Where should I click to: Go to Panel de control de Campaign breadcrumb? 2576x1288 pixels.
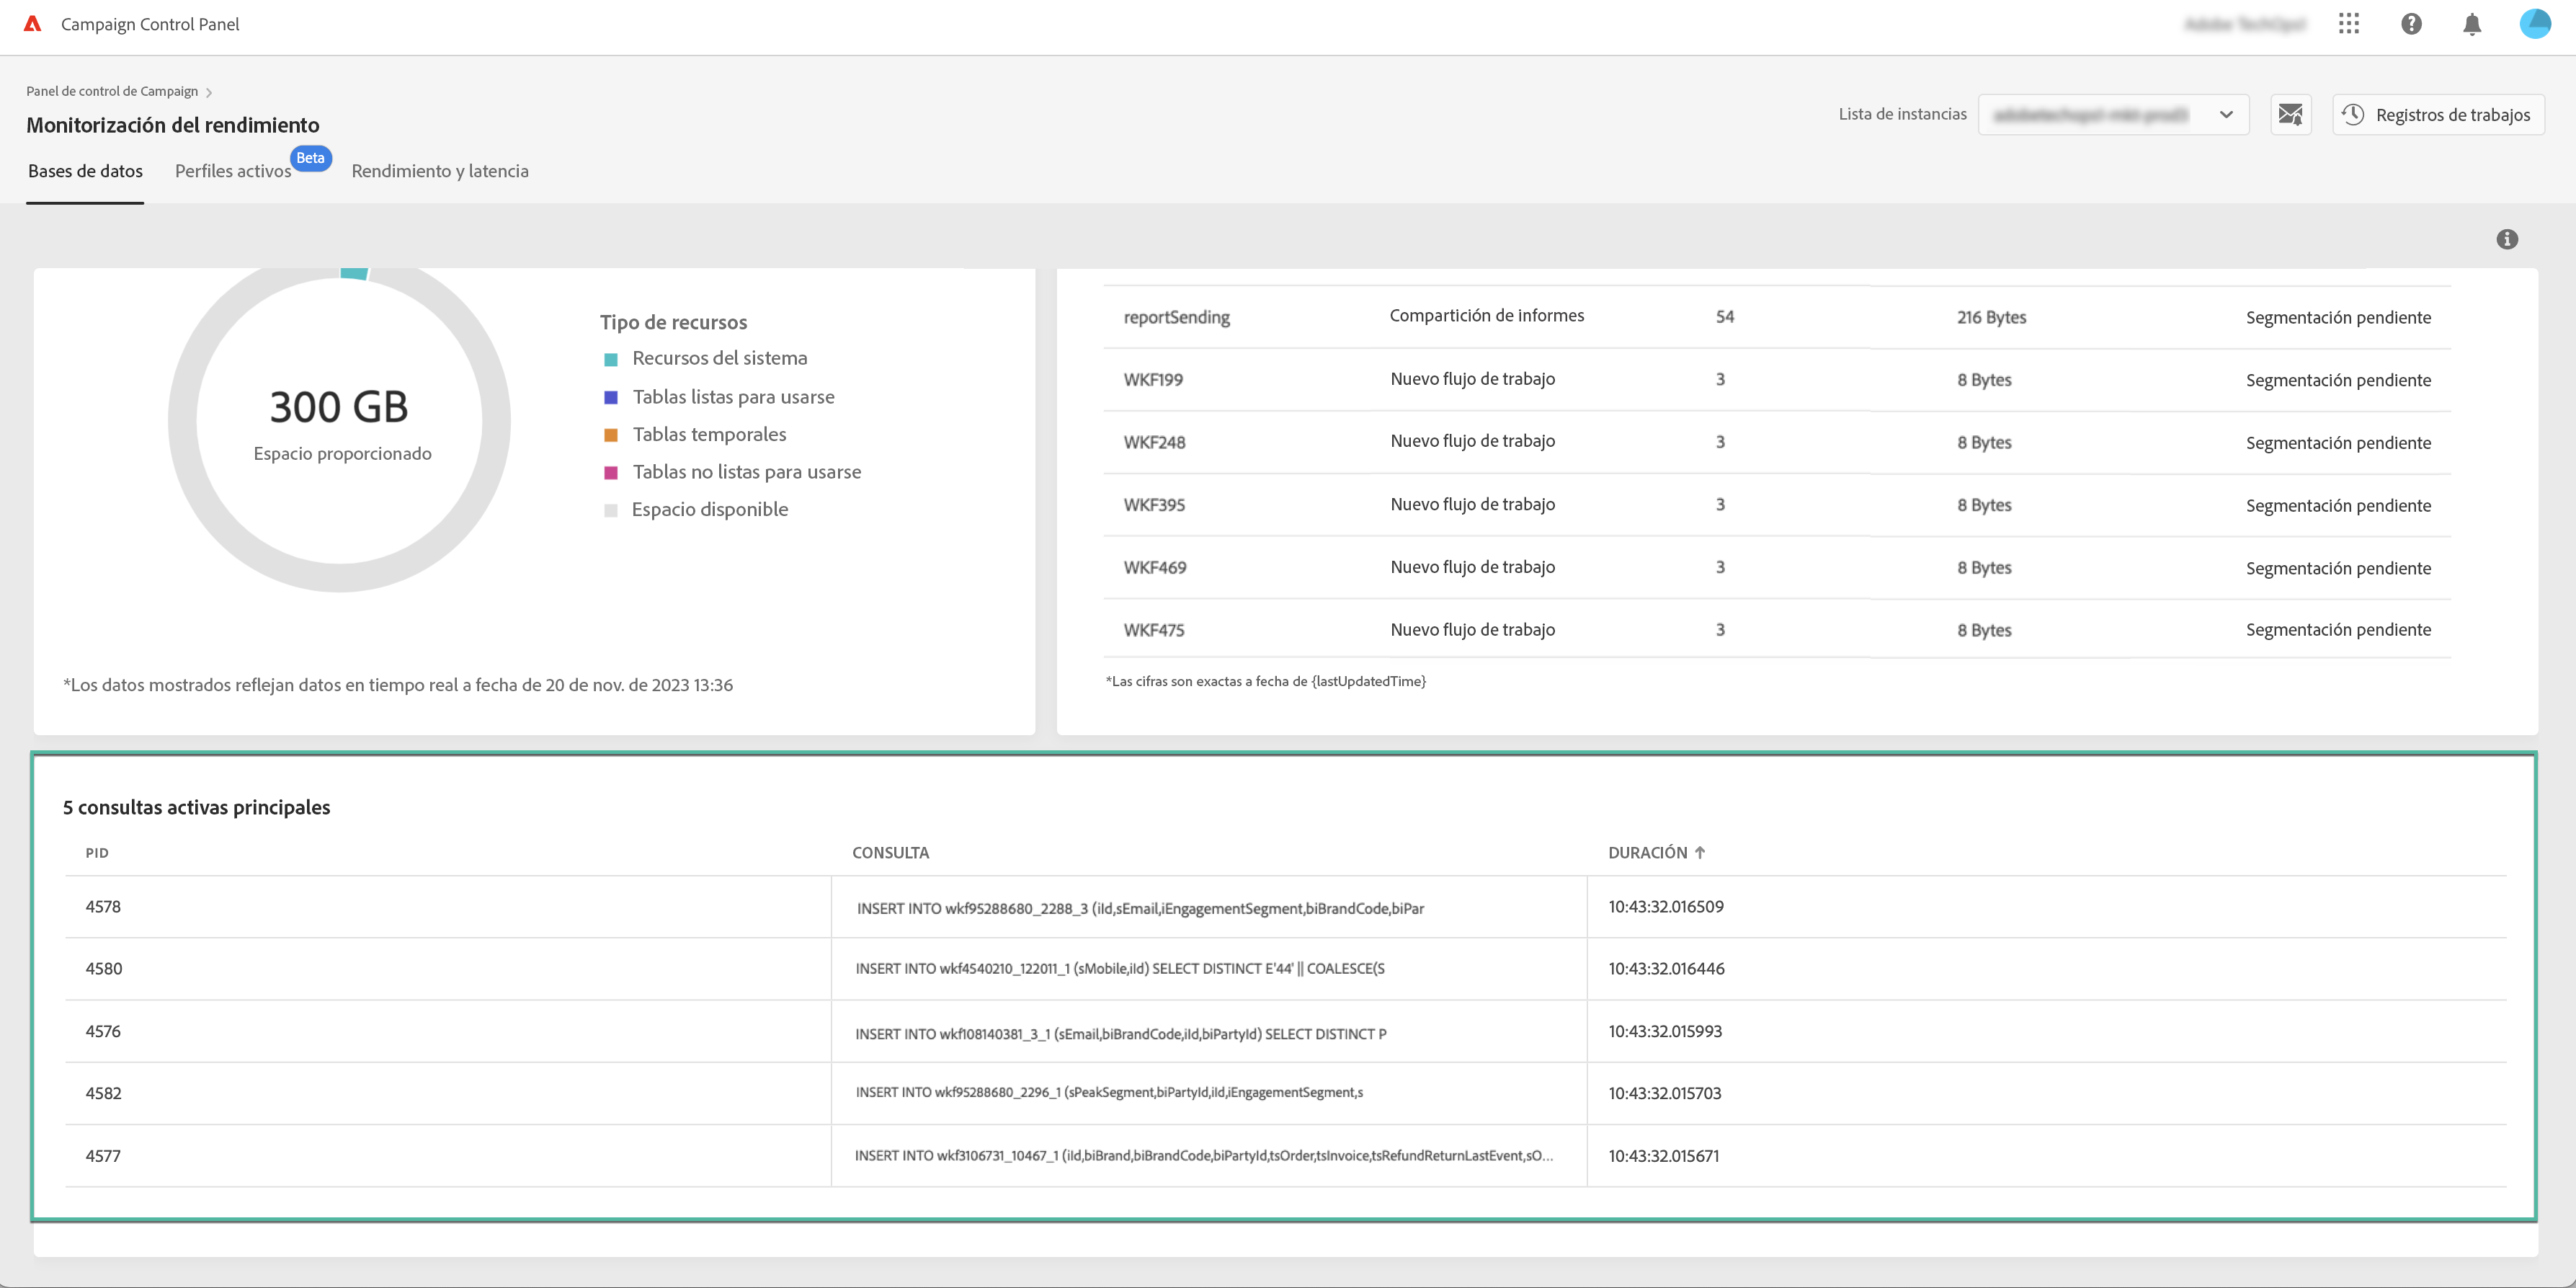[112, 91]
